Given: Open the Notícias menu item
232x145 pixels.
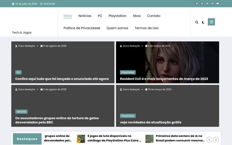Looking at the screenshot, I should pos(85,16).
